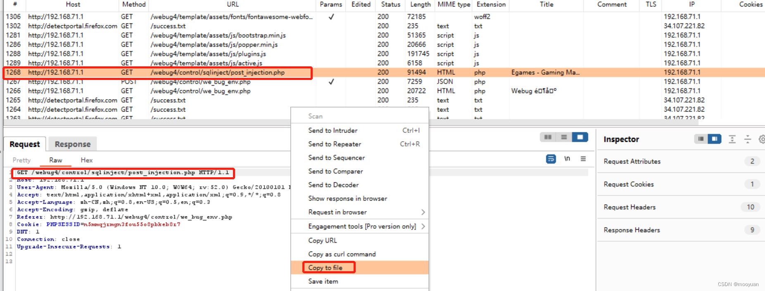Expand the Response Headers section

[681, 230]
